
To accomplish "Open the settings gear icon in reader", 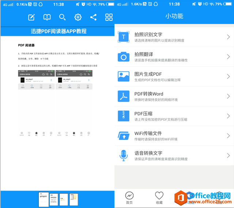I will [x=78, y=17].
